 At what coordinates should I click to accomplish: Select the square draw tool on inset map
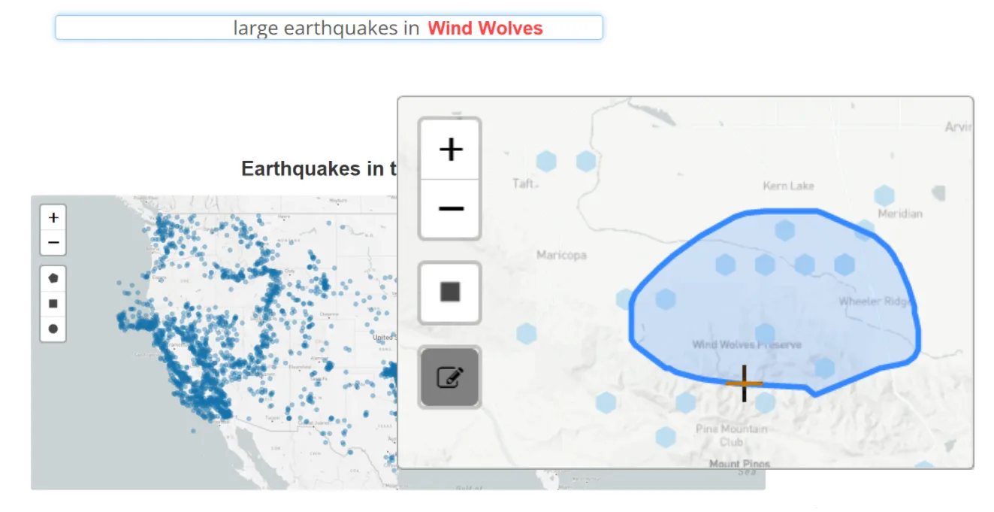pyautogui.click(x=450, y=292)
